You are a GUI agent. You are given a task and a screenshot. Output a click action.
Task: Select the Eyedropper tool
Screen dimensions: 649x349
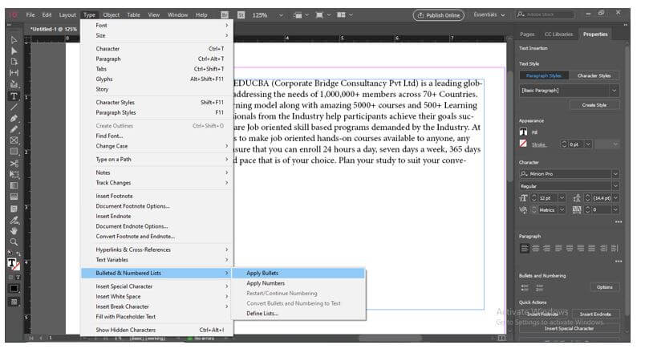[x=14, y=219]
